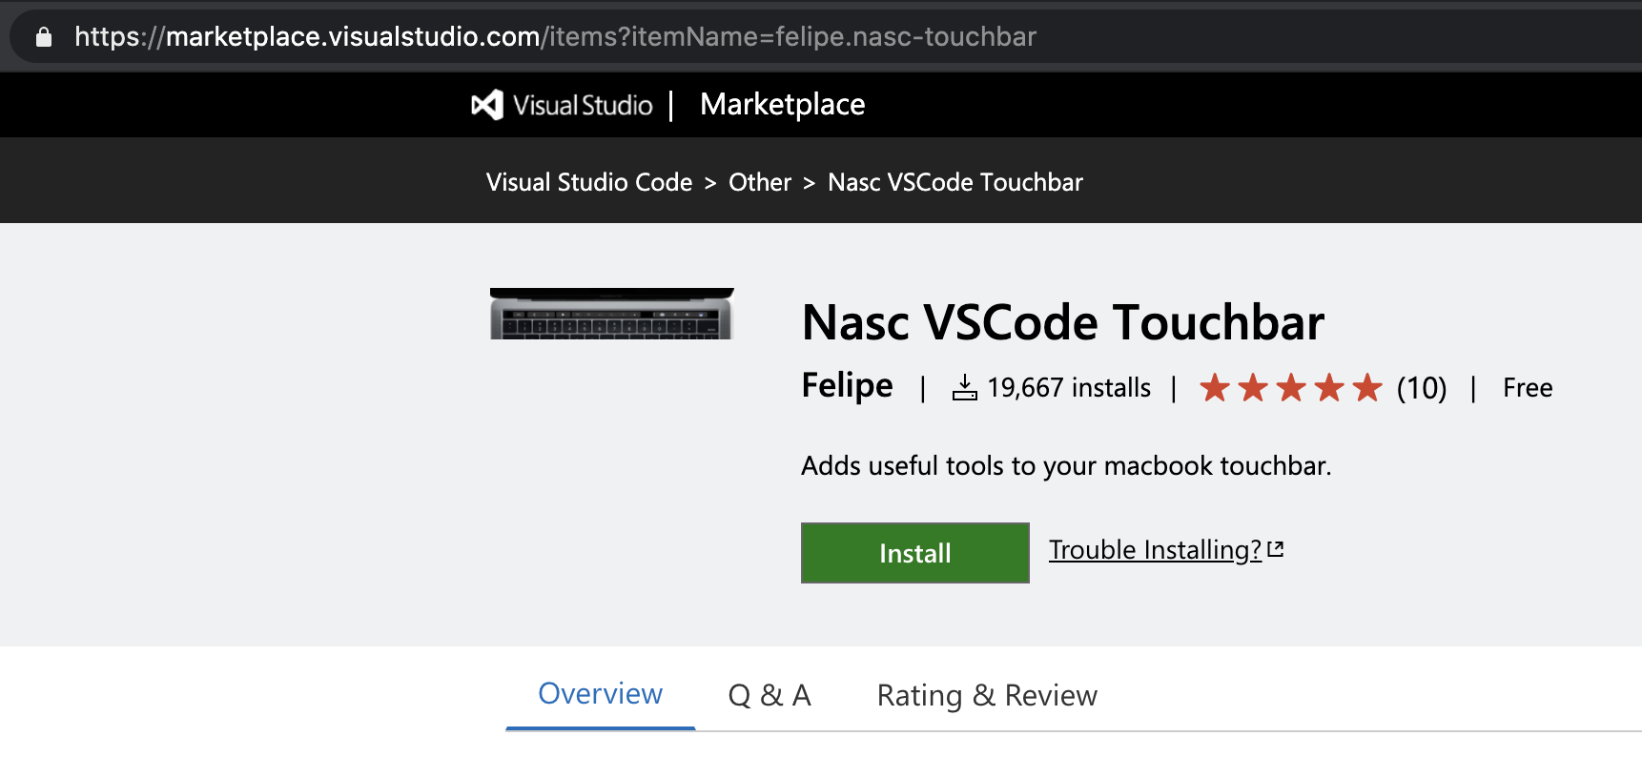Open the Rating & Review tab
The image size is (1642, 757).
(x=987, y=696)
